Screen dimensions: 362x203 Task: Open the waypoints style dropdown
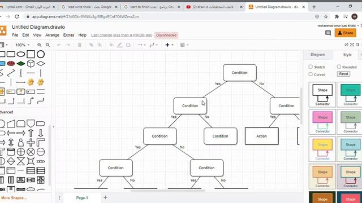(153, 45)
